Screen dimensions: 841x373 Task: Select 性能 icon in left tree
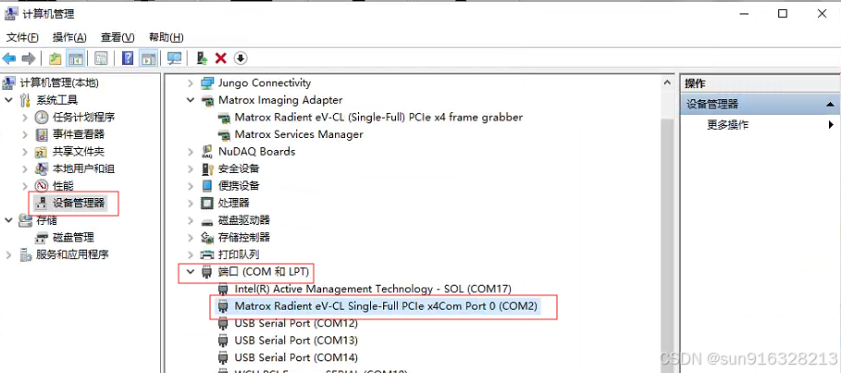click(42, 186)
